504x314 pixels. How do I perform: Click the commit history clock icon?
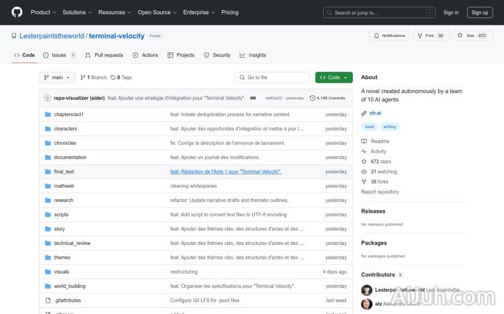312,98
